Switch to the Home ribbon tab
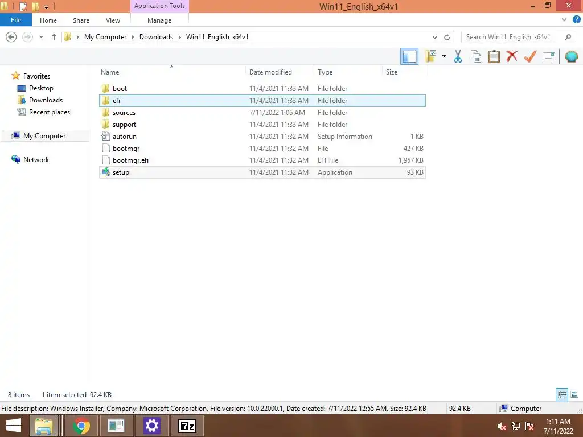Image resolution: width=583 pixels, height=437 pixels. (48, 20)
